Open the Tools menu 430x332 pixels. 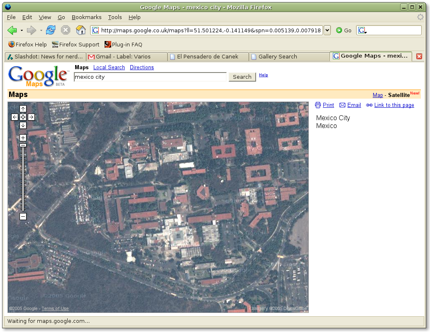115,17
